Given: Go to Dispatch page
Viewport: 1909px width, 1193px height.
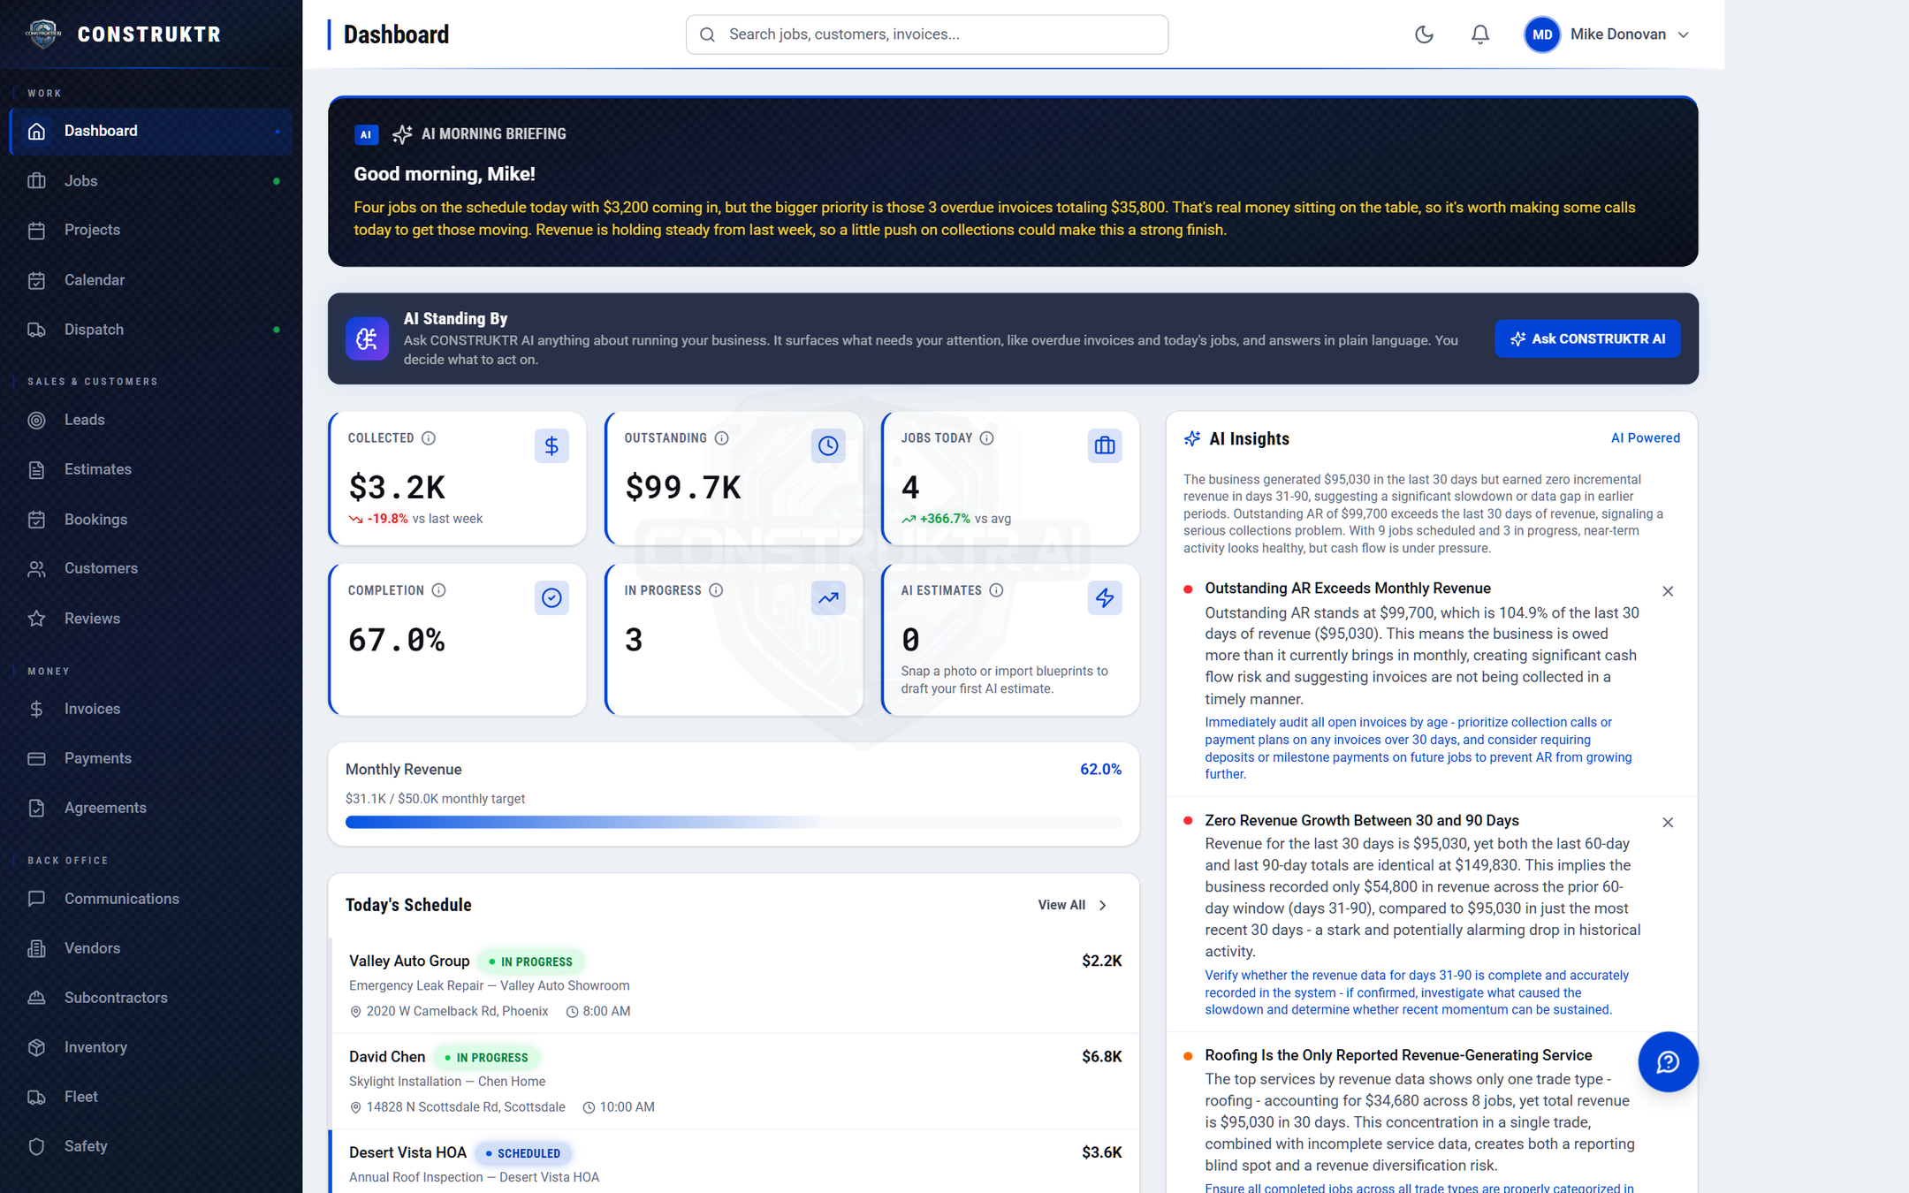Looking at the screenshot, I should (x=151, y=329).
